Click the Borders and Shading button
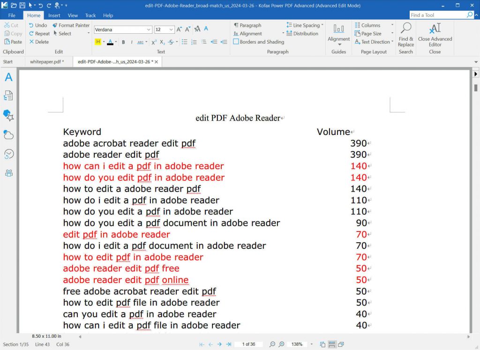Viewport: 480px width, 350px height. pos(259,41)
